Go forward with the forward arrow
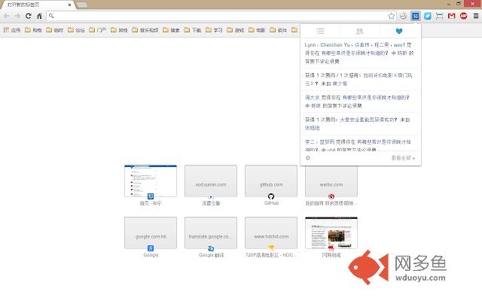This screenshot has width=482, height=301. tap(17, 16)
